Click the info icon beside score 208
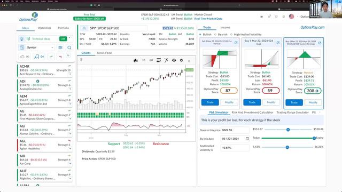The height and width of the screenshot is (192, 342). coord(317,91)
